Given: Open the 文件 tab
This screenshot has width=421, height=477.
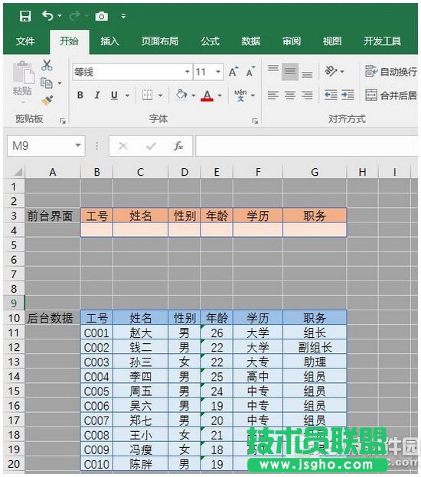Looking at the screenshot, I should point(25,41).
